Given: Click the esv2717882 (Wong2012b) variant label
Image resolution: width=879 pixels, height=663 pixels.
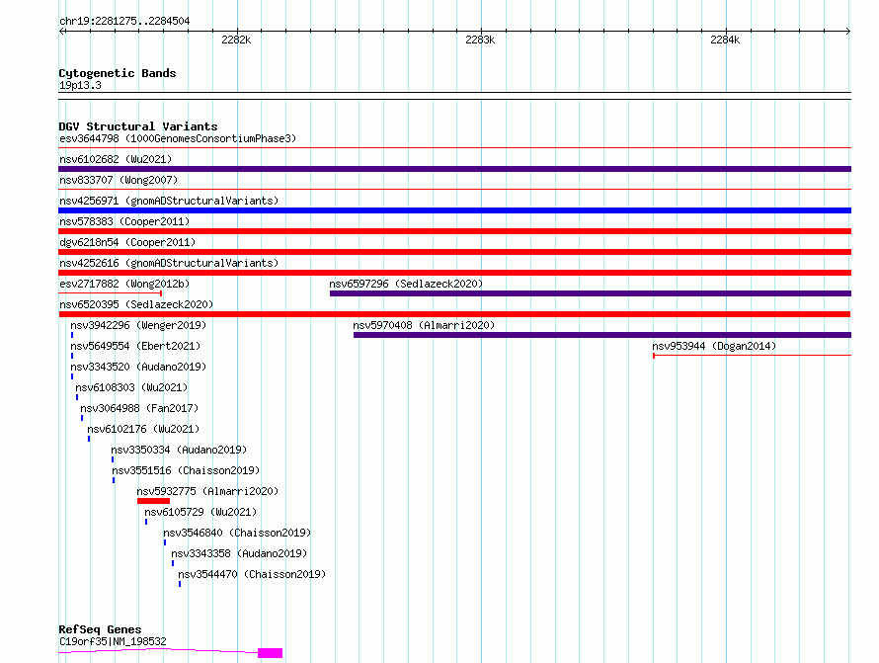Looking at the screenshot, I should [x=124, y=284].
